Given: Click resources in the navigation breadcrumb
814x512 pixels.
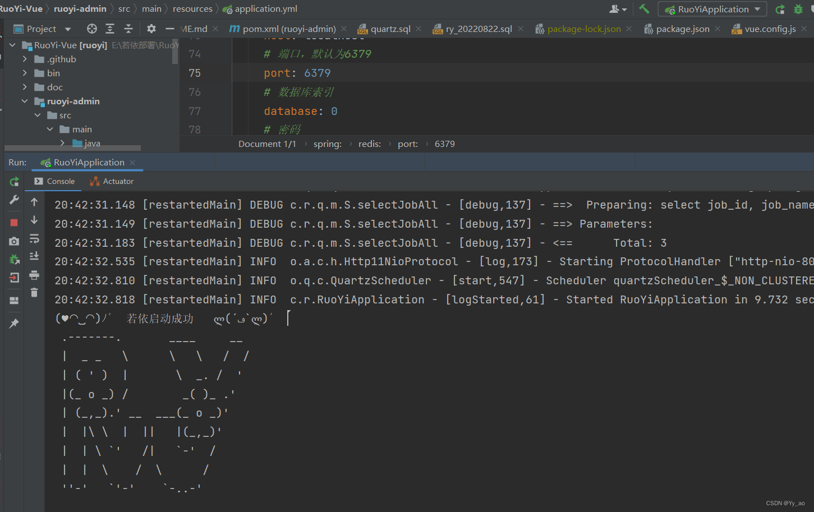Looking at the screenshot, I should tap(192, 9).
